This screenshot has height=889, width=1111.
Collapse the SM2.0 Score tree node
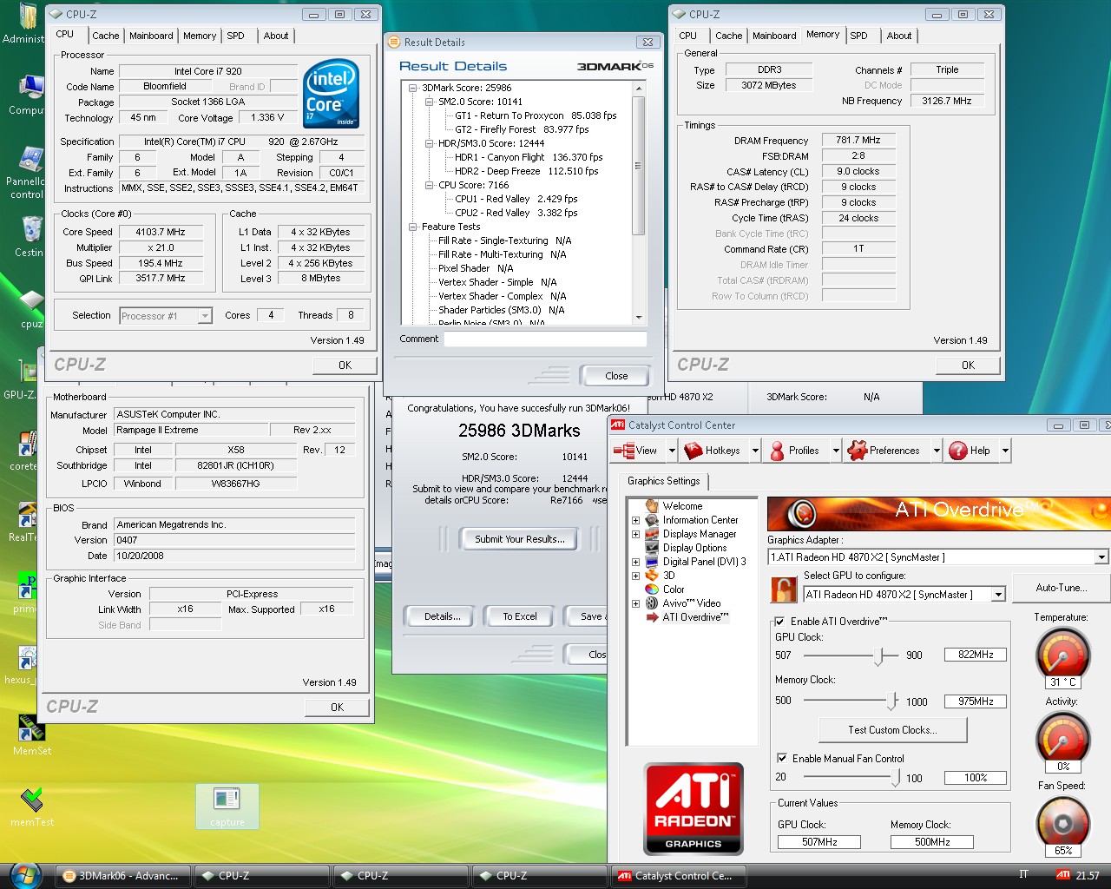pyautogui.click(x=429, y=102)
